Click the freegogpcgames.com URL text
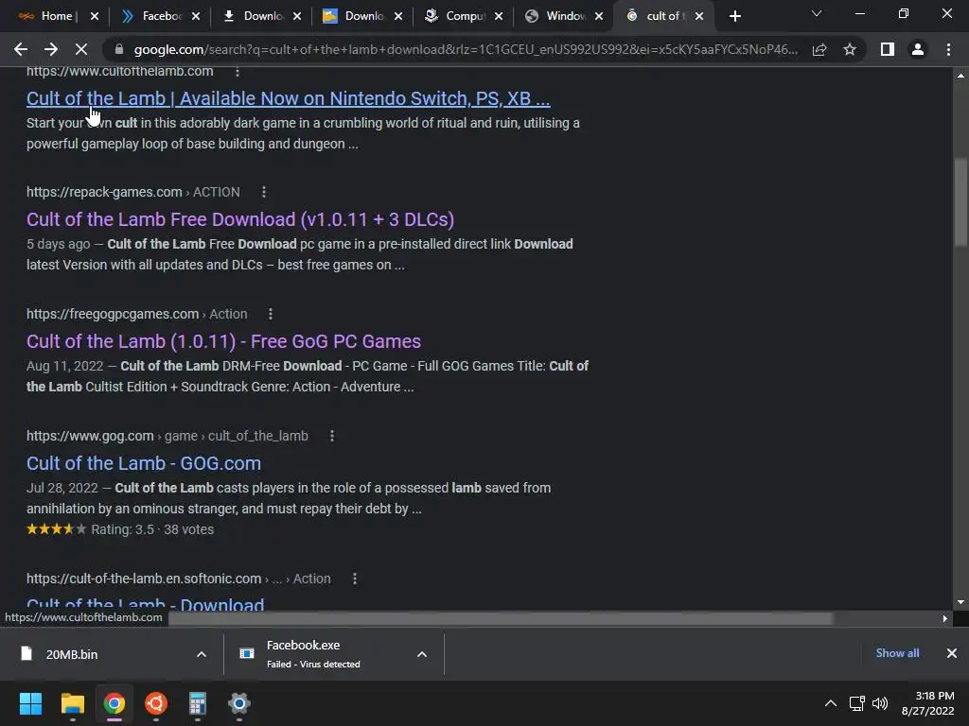The height and width of the screenshot is (726, 969). tap(113, 314)
